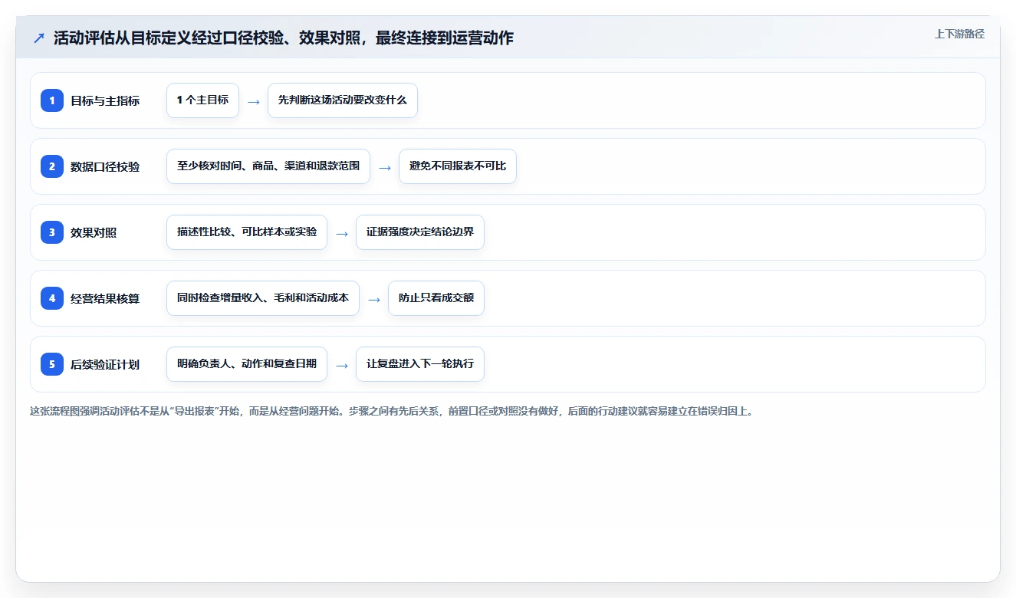Click the flowchart title 活动评估从目标定义
Screen dimensions: 1016x598
[284, 38]
